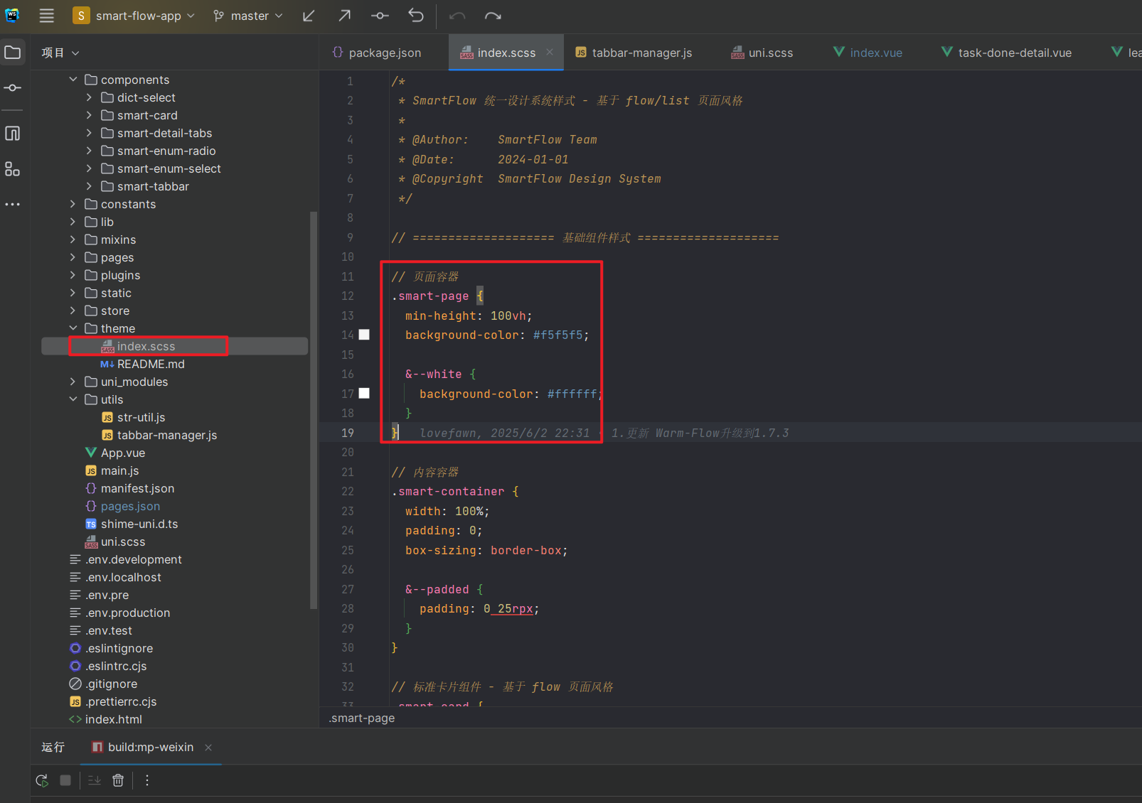Image resolution: width=1142 pixels, height=803 pixels.
Task: Click the #f5f5f5 color swatch in gutter
Action: (x=364, y=335)
